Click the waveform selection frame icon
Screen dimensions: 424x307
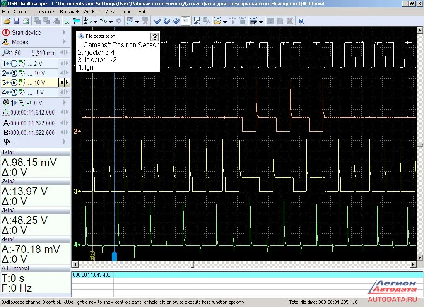[x=197, y=21]
